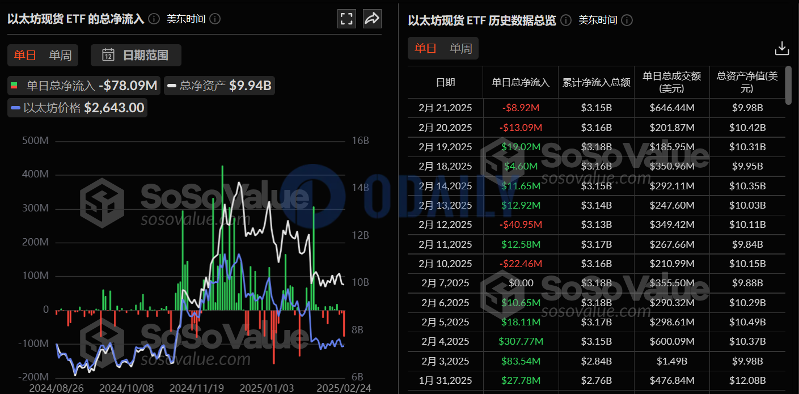
Task: Click the -$78.09M daily net inflow value
Action: coord(128,86)
